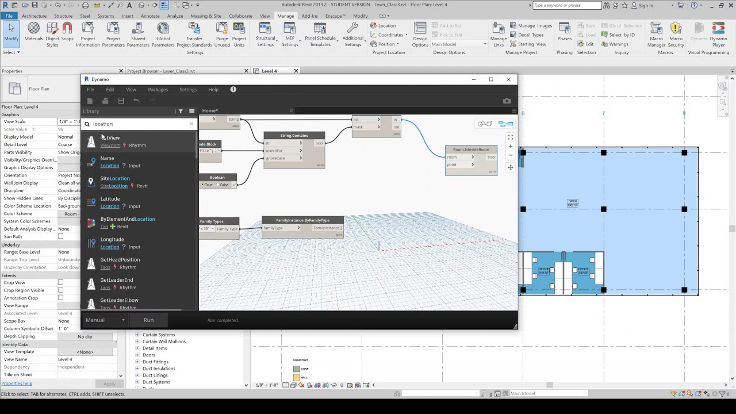Open Project Units
This screenshot has height=414, width=736.
pos(239,34)
